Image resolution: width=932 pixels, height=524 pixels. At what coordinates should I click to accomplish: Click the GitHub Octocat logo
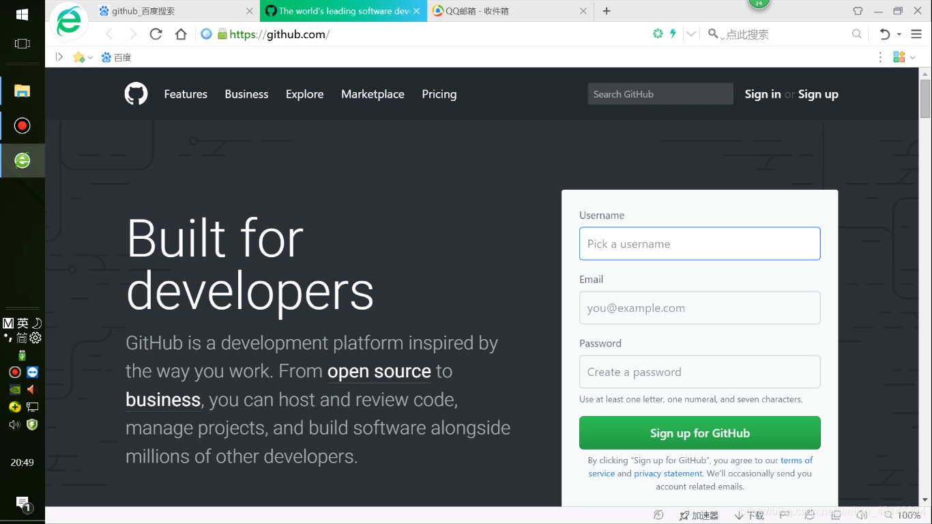(x=136, y=93)
